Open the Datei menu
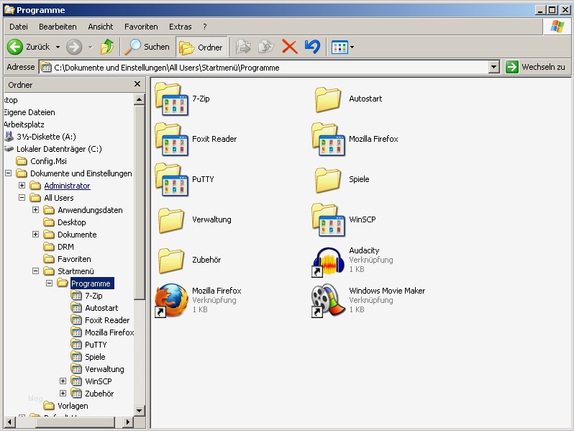The height and width of the screenshot is (431, 574). pyautogui.click(x=19, y=27)
